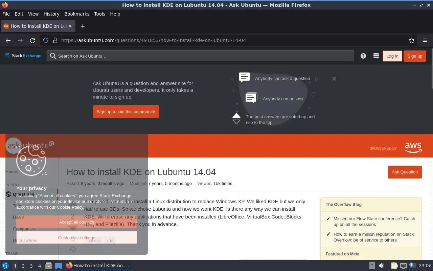Open 'Missed our Flow State conference' blog post
Screen dimensions: 433x271
tap(374, 222)
